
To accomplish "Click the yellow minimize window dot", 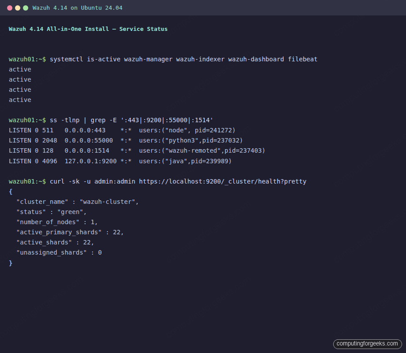I will 18,8.
